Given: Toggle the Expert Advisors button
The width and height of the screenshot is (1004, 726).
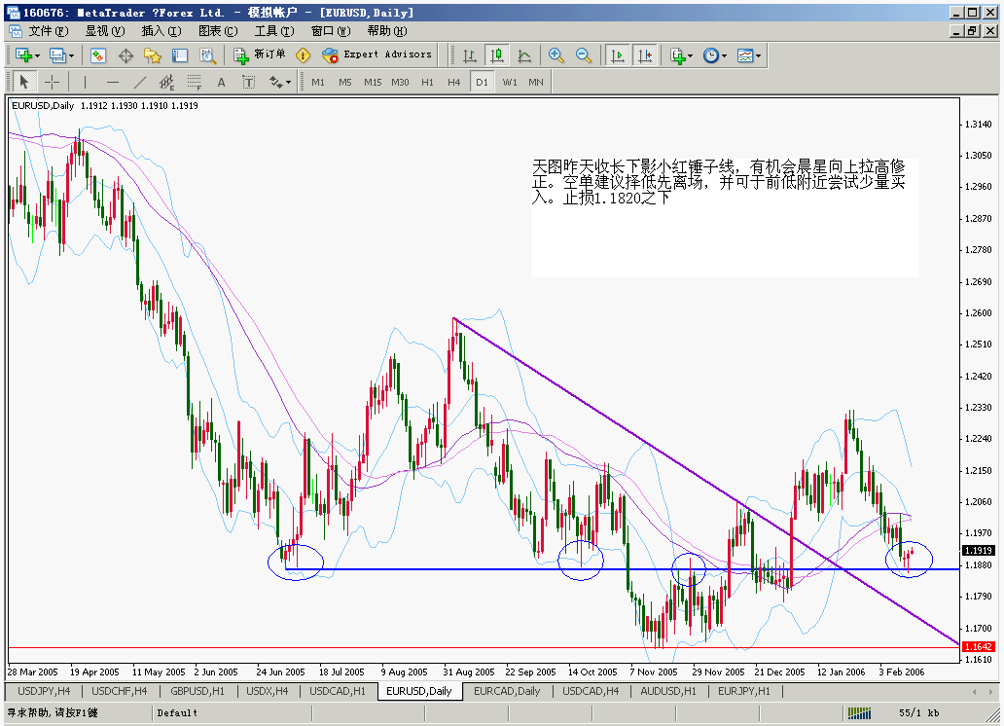Looking at the screenshot, I should pos(376,55).
